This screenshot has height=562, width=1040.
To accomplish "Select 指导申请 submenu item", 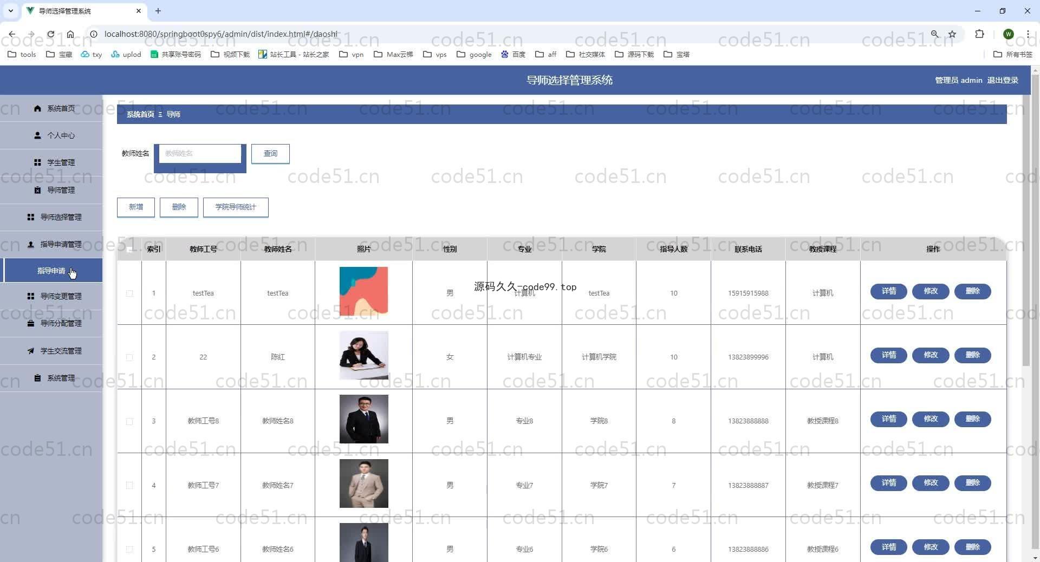I will (x=51, y=270).
